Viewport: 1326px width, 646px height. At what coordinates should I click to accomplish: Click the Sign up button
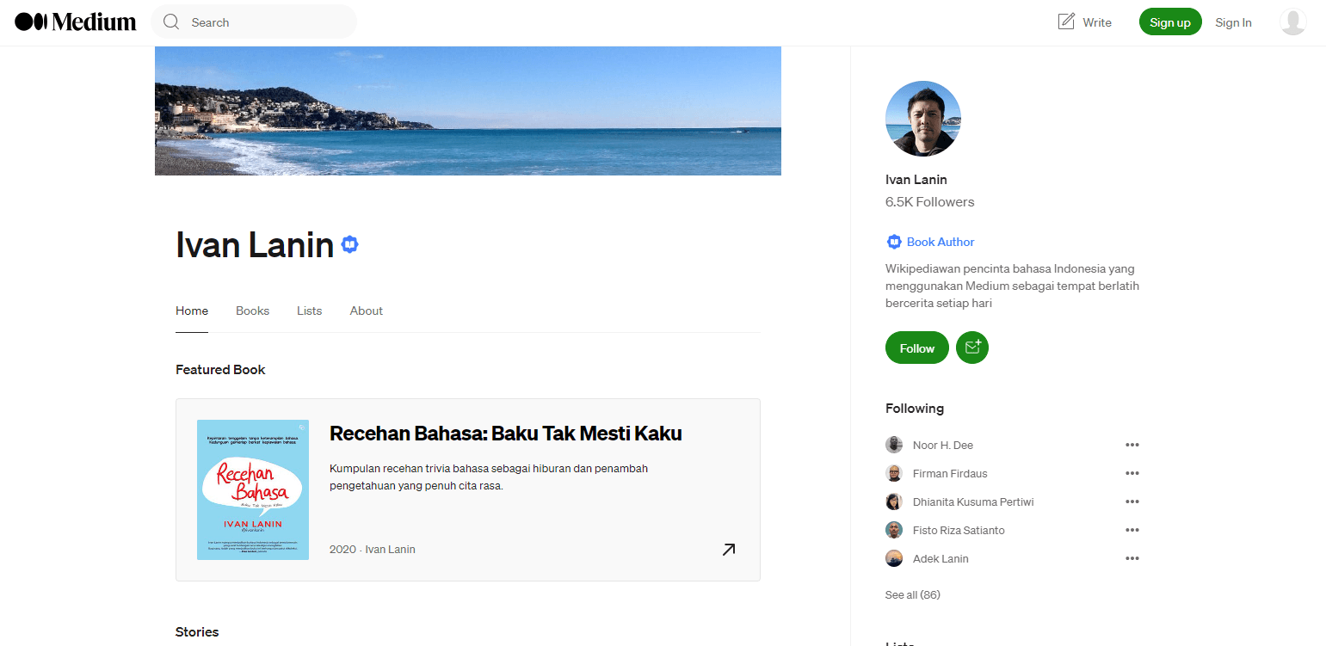coord(1169,22)
